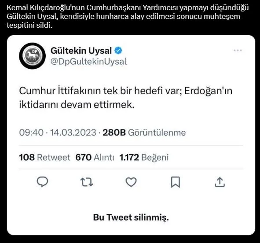Click the reply speech bubble icon
This screenshot has width=260, height=243.
coord(42,182)
